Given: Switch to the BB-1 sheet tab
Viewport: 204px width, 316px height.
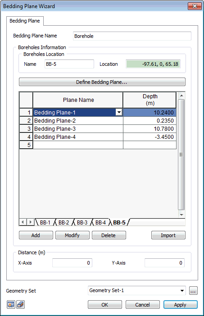Looking at the screenshot, I should tap(45, 223).
